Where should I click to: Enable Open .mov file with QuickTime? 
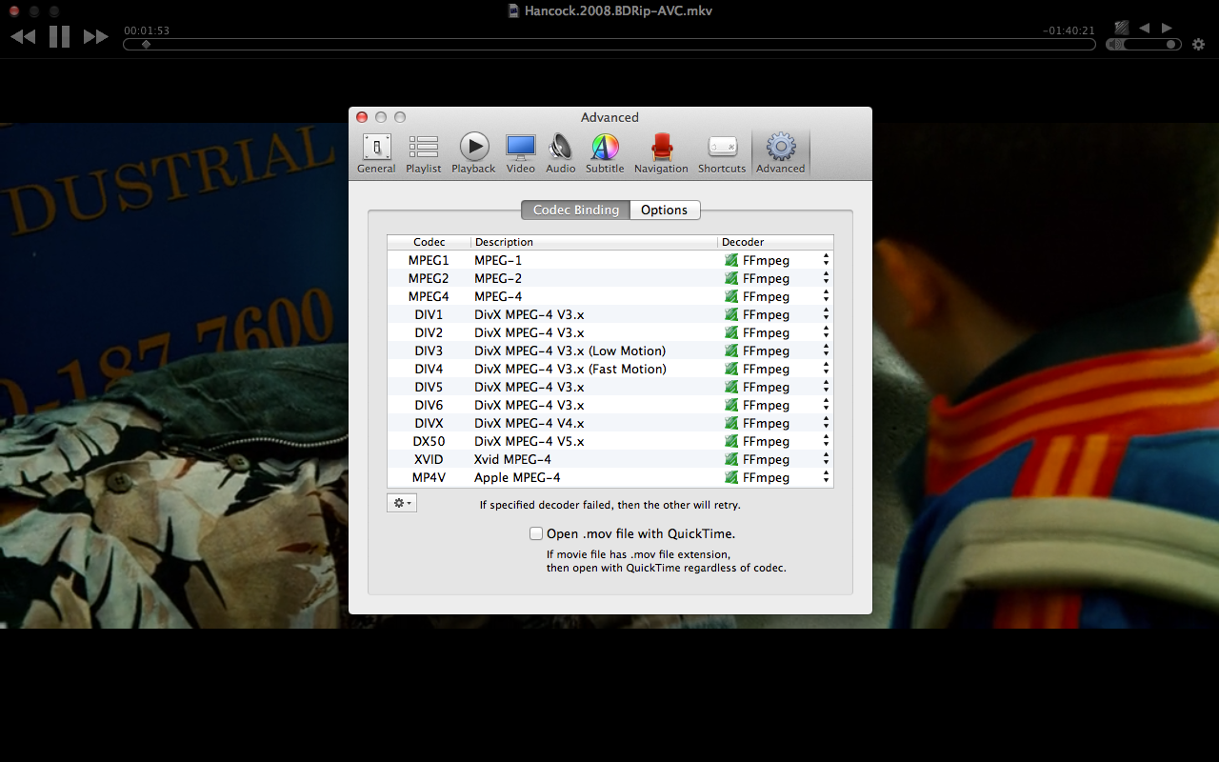point(536,533)
